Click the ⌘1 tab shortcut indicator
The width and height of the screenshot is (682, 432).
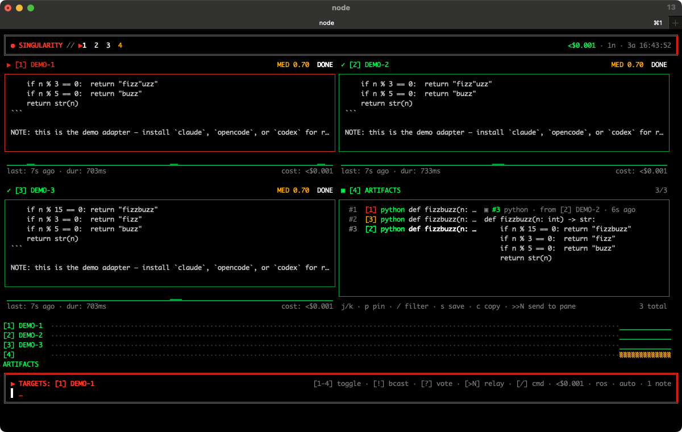click(658, 23)
